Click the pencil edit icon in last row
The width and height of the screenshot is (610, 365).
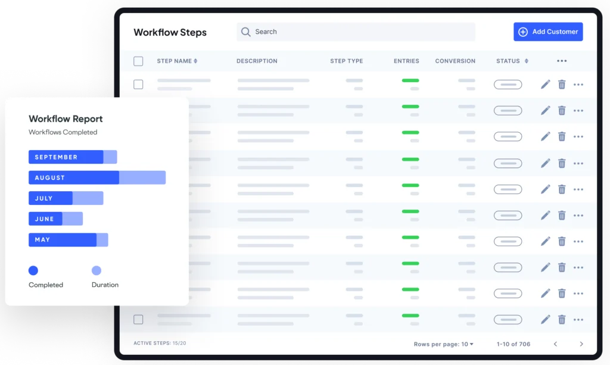coord(545,320)
